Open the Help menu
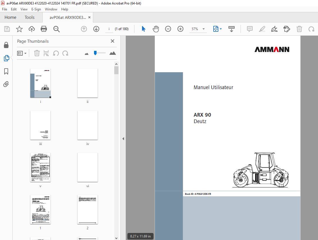318x240 pixels. (65, 9)
